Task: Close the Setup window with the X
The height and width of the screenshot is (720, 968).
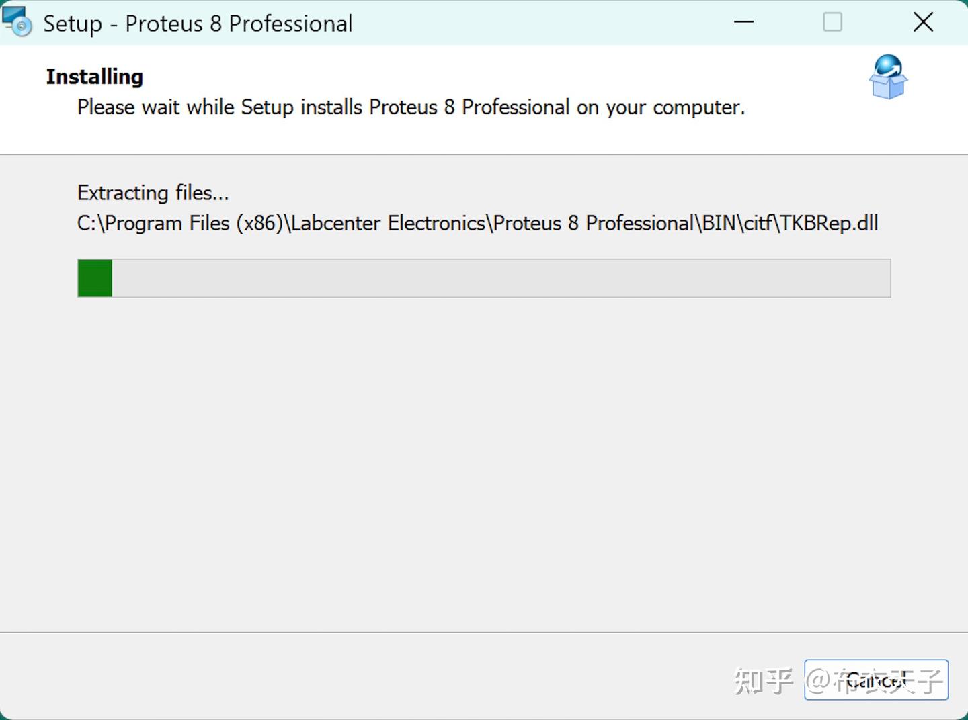Action: click(923, 22)
